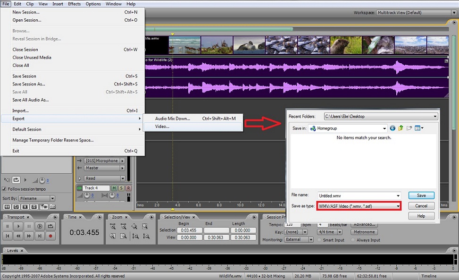Click the Pause transport button
459x280 pixels.
click(29, 226)
